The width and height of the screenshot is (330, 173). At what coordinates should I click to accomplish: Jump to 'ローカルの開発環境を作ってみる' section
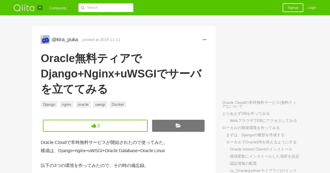(251, 128)
